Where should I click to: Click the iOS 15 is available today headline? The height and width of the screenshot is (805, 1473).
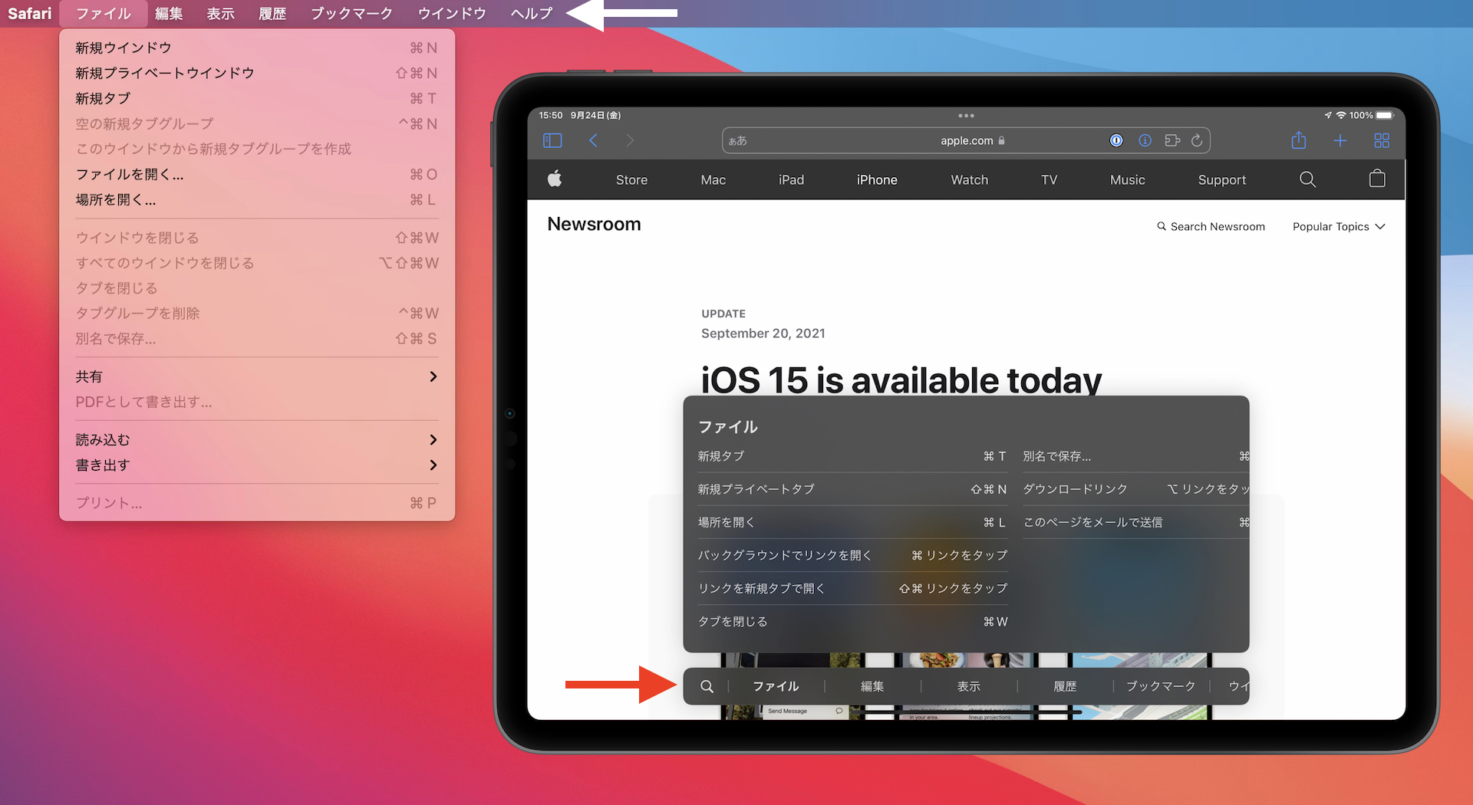[x=901, y=380]
